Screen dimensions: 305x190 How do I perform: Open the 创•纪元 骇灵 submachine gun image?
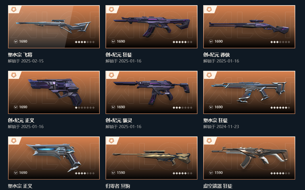pyautogui.click(x=151, y=92)
